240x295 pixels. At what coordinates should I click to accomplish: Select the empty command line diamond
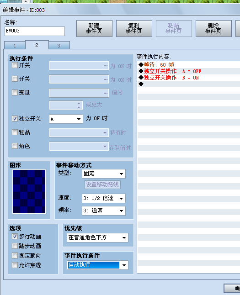tap(141, 84)
